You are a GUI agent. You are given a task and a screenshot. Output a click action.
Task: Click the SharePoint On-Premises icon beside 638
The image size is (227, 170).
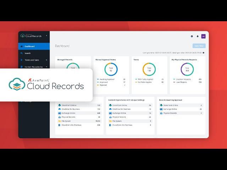(59, 125)
